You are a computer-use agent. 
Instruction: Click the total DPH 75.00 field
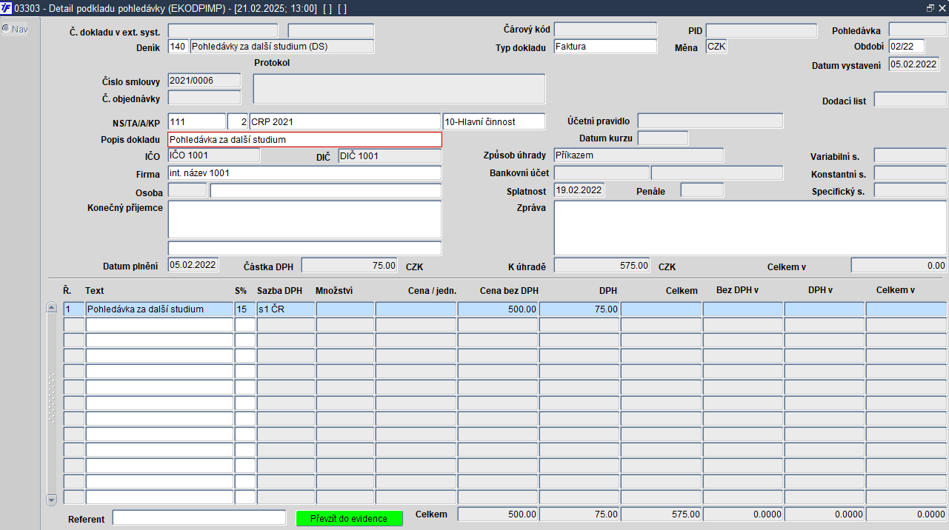click(x=579, y=514)
